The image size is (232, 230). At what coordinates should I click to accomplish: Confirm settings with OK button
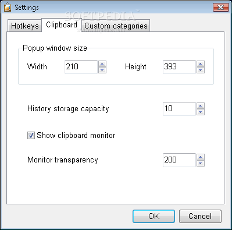(x=154, y=216)
